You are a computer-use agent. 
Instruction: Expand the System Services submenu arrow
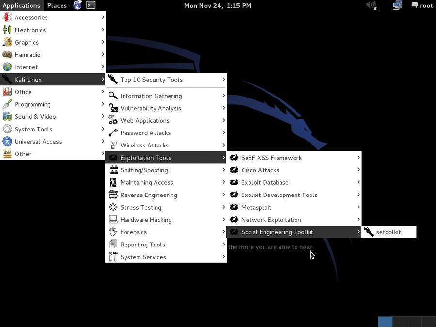pos(223,257)
